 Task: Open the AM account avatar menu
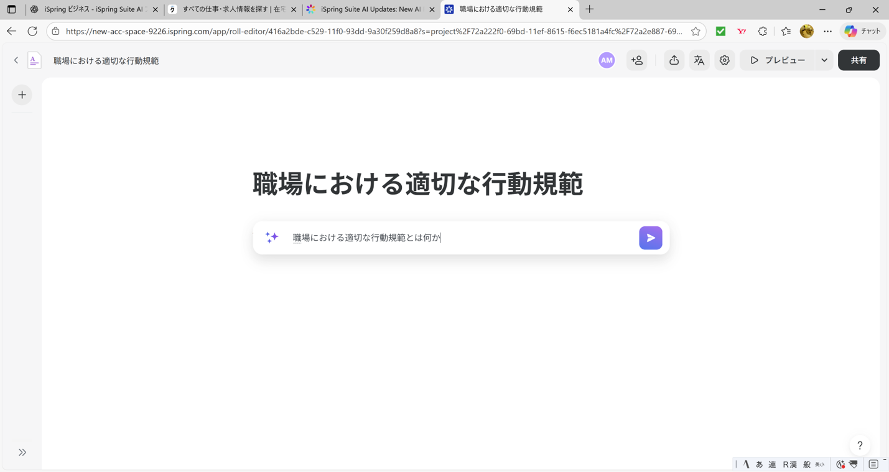point(606,60)
